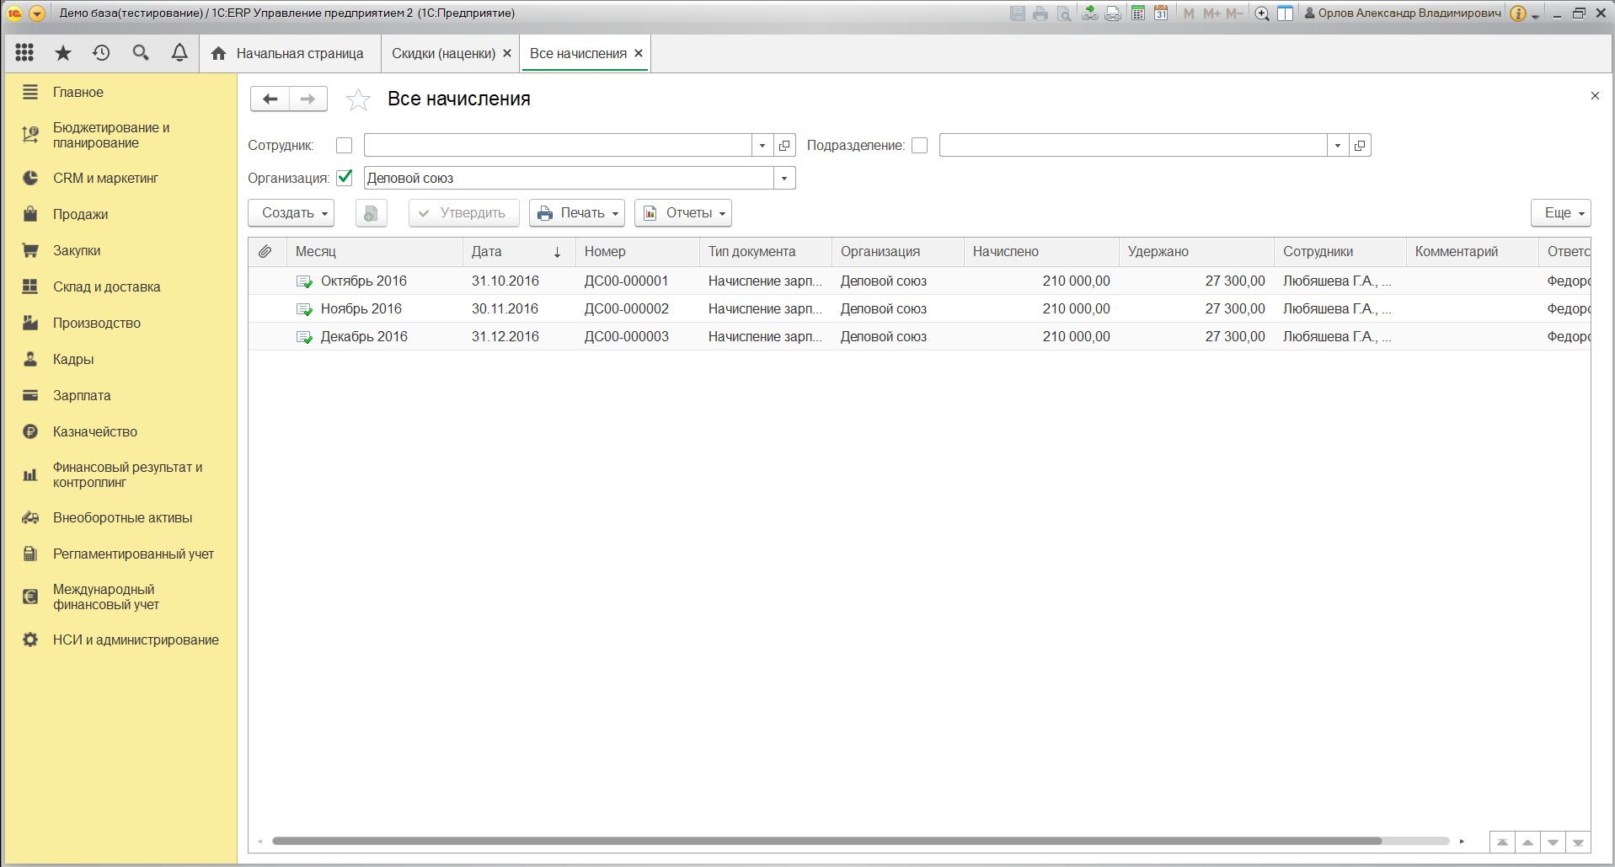Click the global search magnifier icon
The width and height of the screenshot is (1615, 867).
point(141,53)
